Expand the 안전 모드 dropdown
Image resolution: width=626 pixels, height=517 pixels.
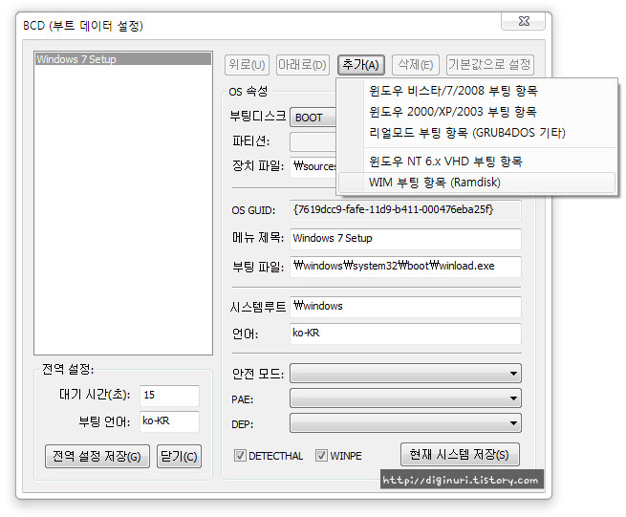405,374
